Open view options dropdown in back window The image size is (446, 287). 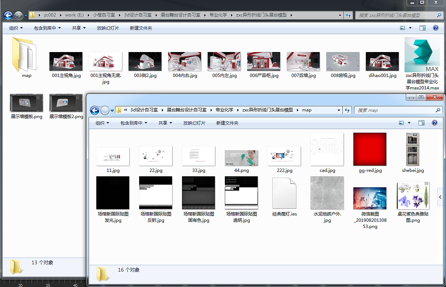point(410,28)
